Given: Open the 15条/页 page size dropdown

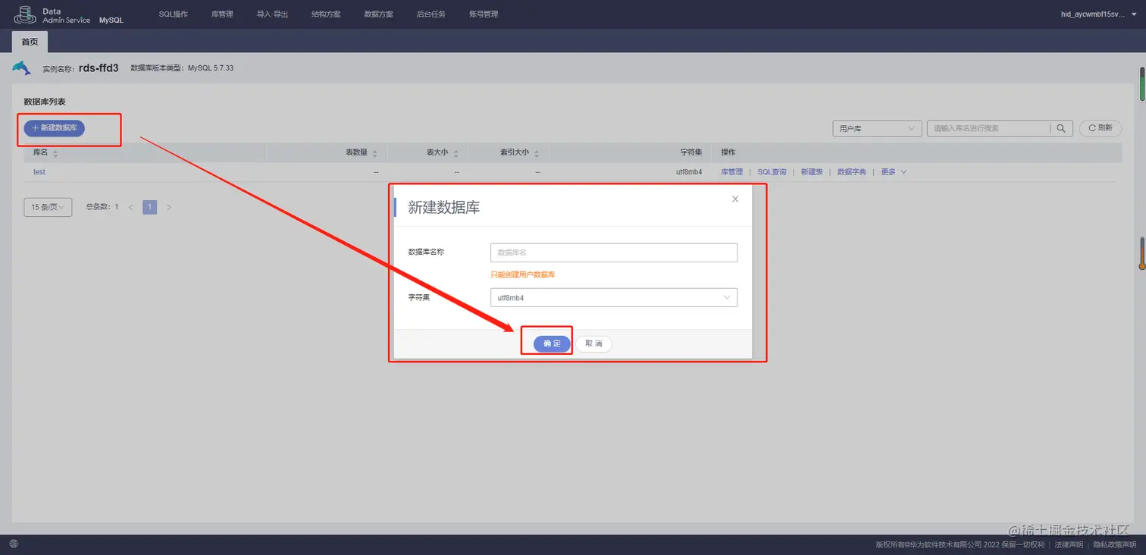Looking at the screenshot, I should (x=48, y=207).
